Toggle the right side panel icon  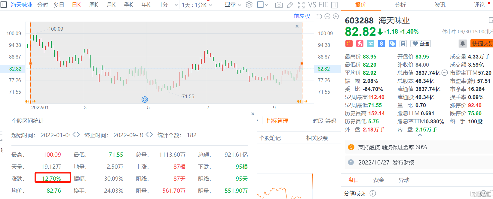(334, 5)
